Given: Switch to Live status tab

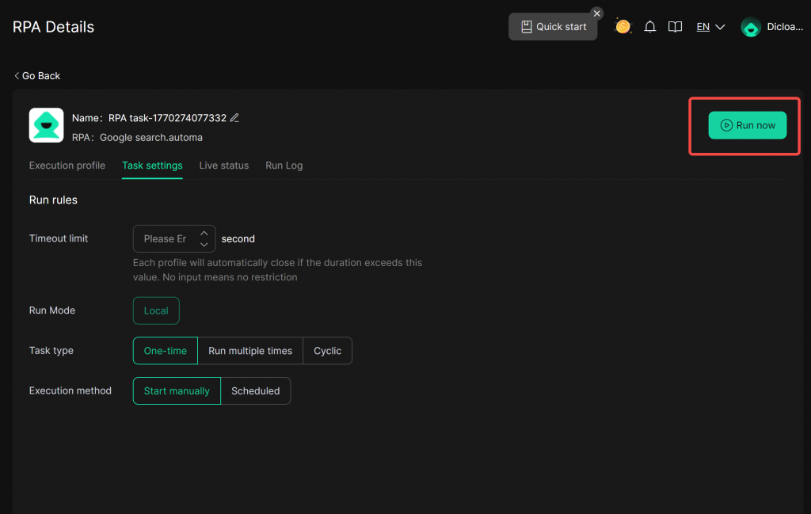Looking at the screenshot, I should coord(224,166).
